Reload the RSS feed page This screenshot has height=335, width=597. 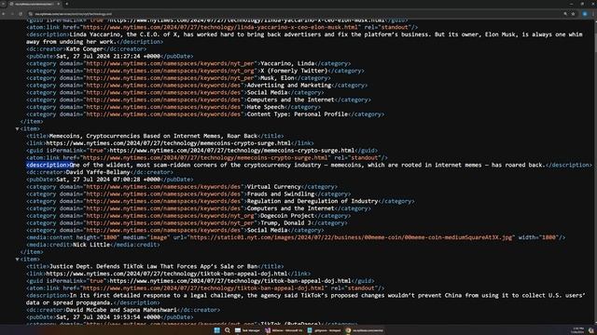[21, 14]
